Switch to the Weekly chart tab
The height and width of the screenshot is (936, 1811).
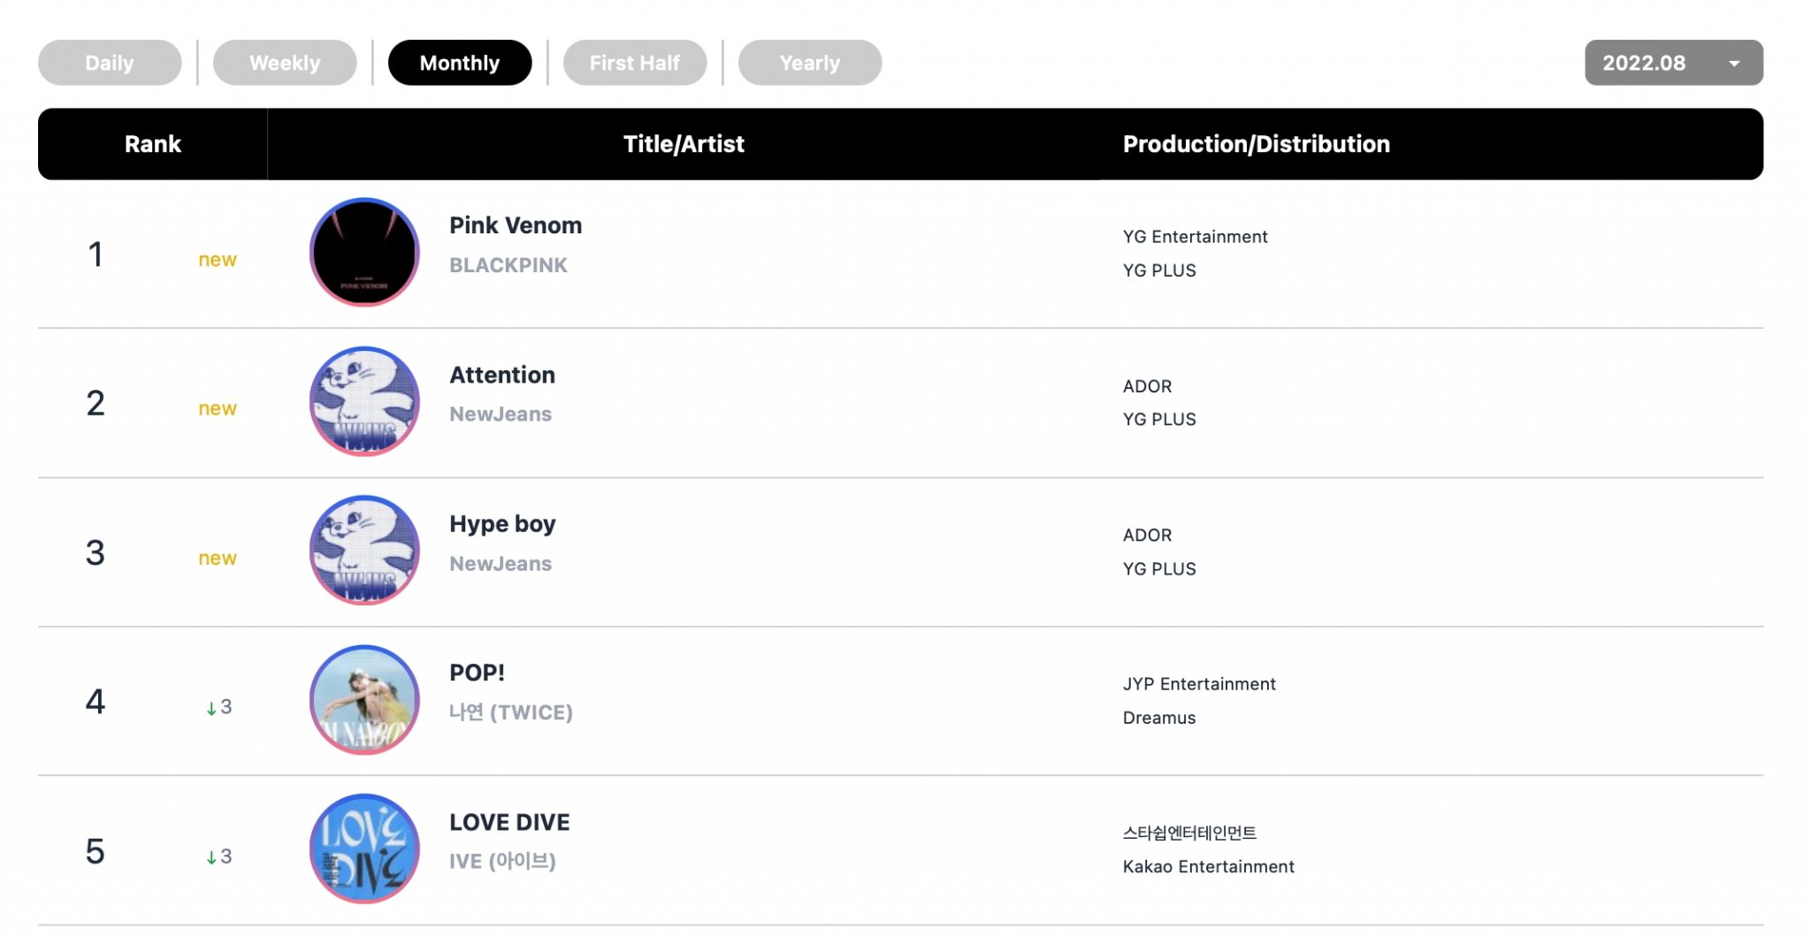(x=285, y=63)
